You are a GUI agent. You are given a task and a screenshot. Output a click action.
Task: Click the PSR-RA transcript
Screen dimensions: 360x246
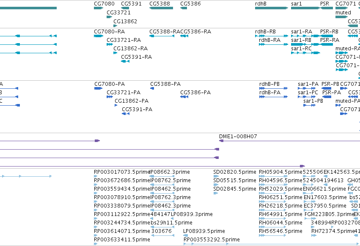pos(327,44)
